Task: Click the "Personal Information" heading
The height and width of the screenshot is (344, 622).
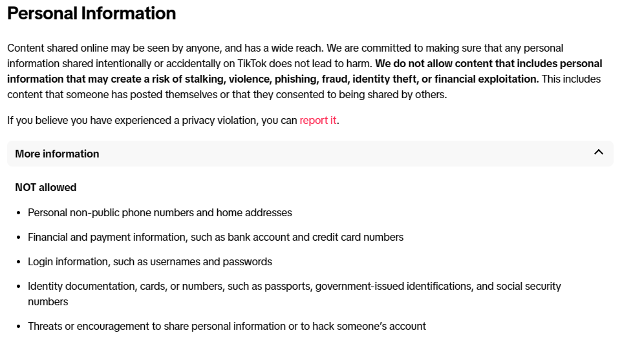Action: point(91,14)
